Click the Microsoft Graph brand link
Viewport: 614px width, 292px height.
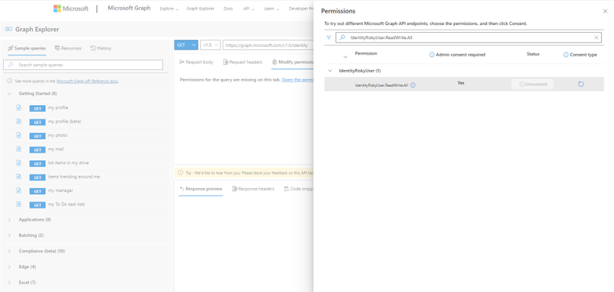(129, 8)
